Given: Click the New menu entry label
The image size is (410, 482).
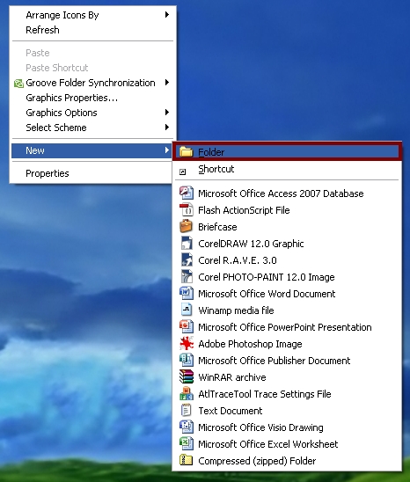Looking at the screenshot, I should coord(35,150).
